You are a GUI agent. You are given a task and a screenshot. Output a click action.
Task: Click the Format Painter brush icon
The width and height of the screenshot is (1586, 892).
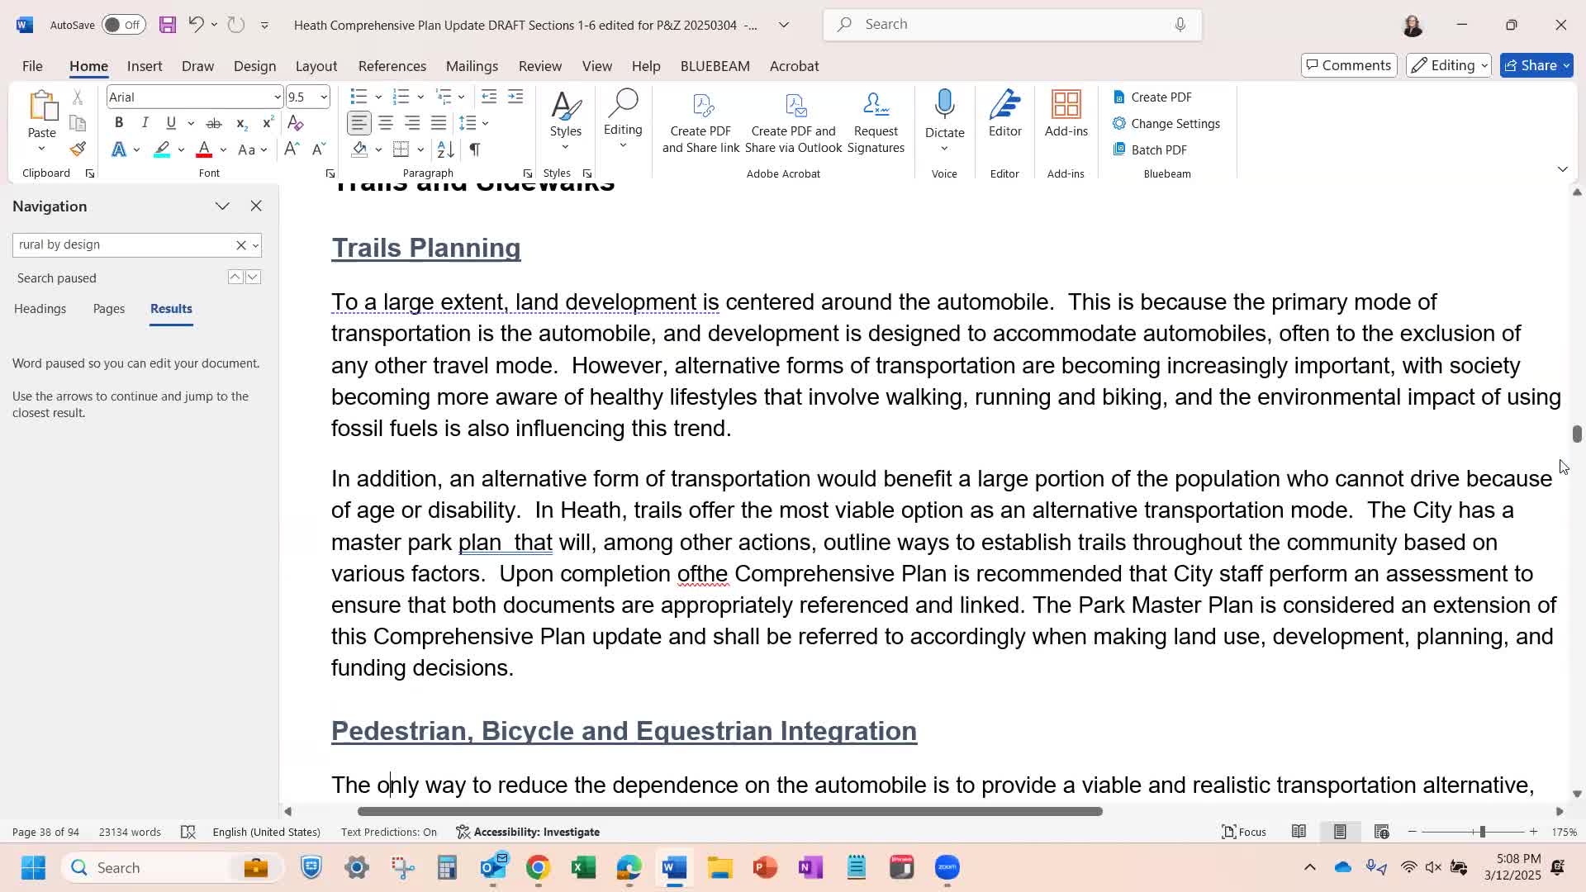click(78, 149)
